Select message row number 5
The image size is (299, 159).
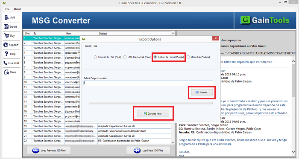(52, 58)
